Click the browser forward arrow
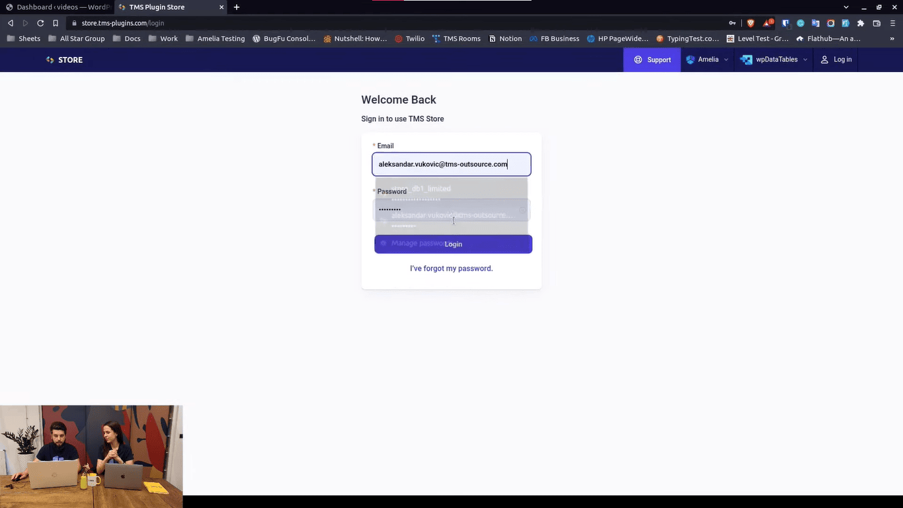The width and height of the screenshot is (903, 508). tap(25, 23)
